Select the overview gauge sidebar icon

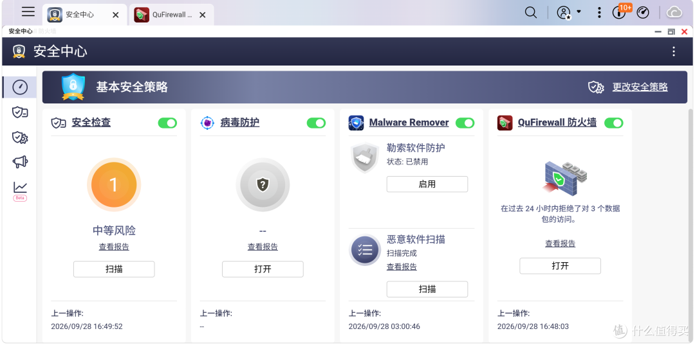click(20, 87)
